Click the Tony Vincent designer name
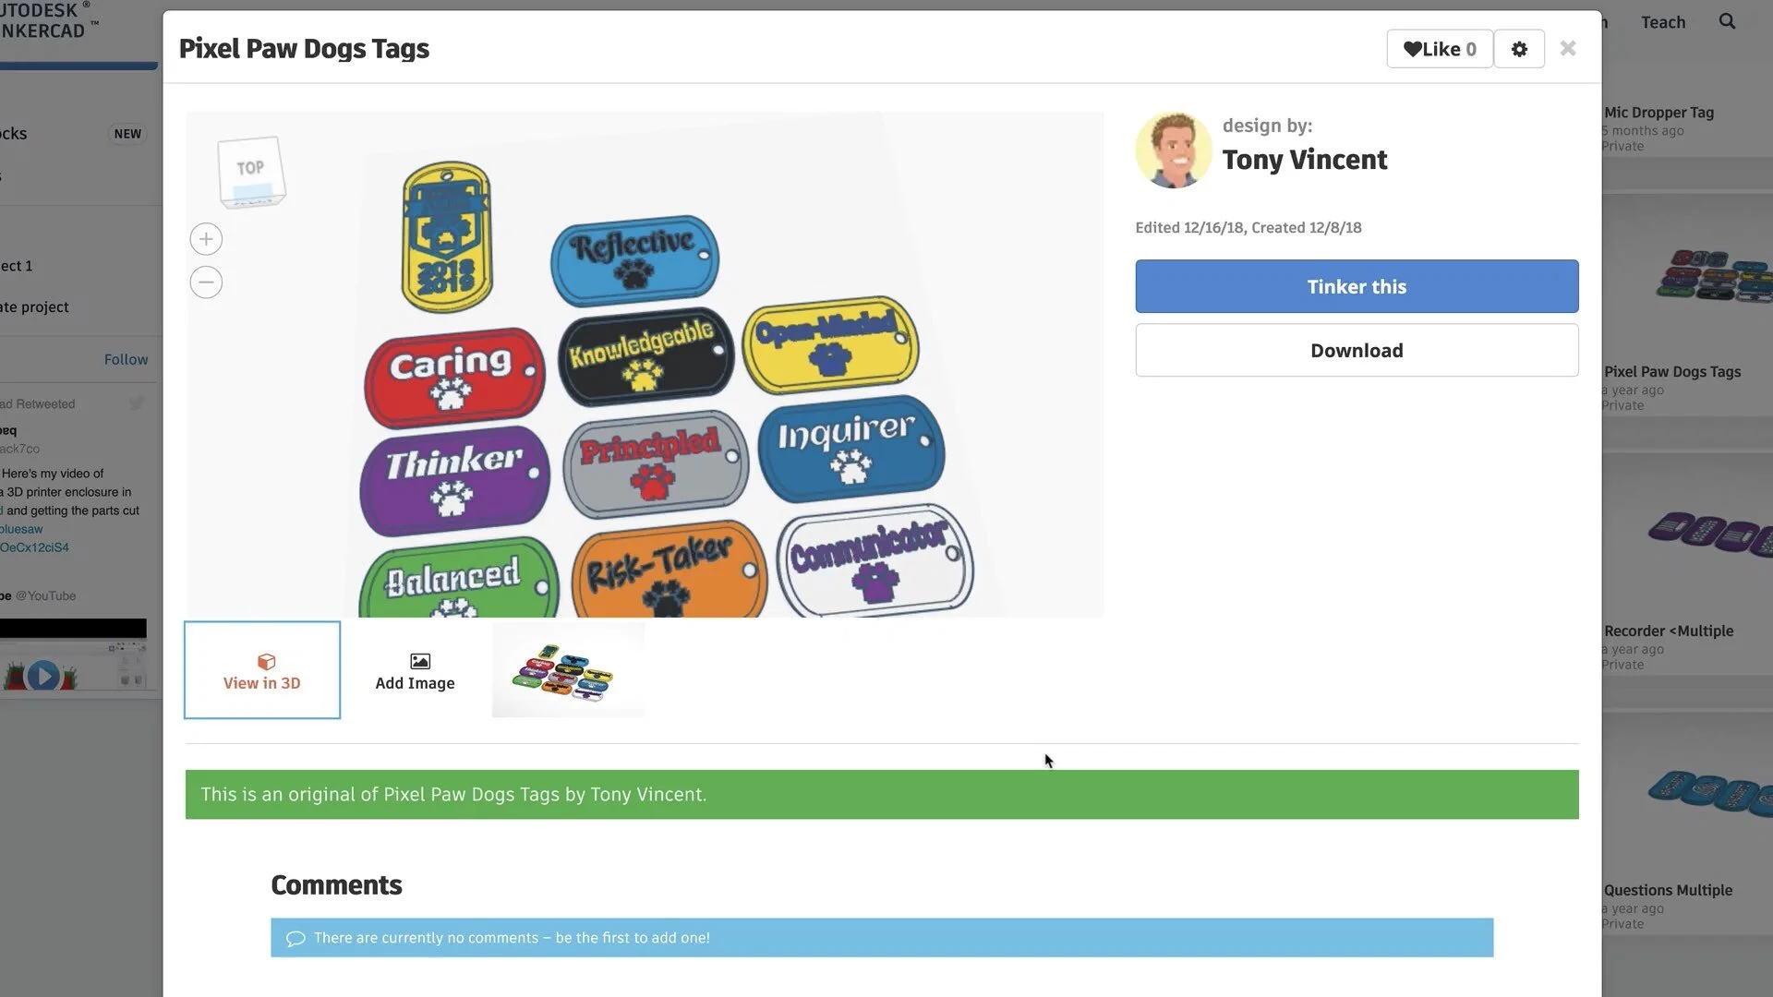Viewport: 1773px width, 997px height. click(x=1304, y=160)
